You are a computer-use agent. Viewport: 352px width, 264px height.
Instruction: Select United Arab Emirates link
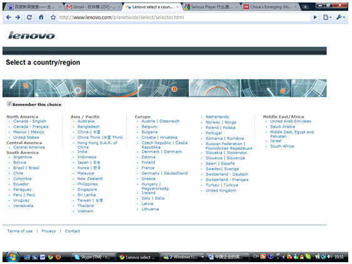pyautogui.click(x=291, y=121)
